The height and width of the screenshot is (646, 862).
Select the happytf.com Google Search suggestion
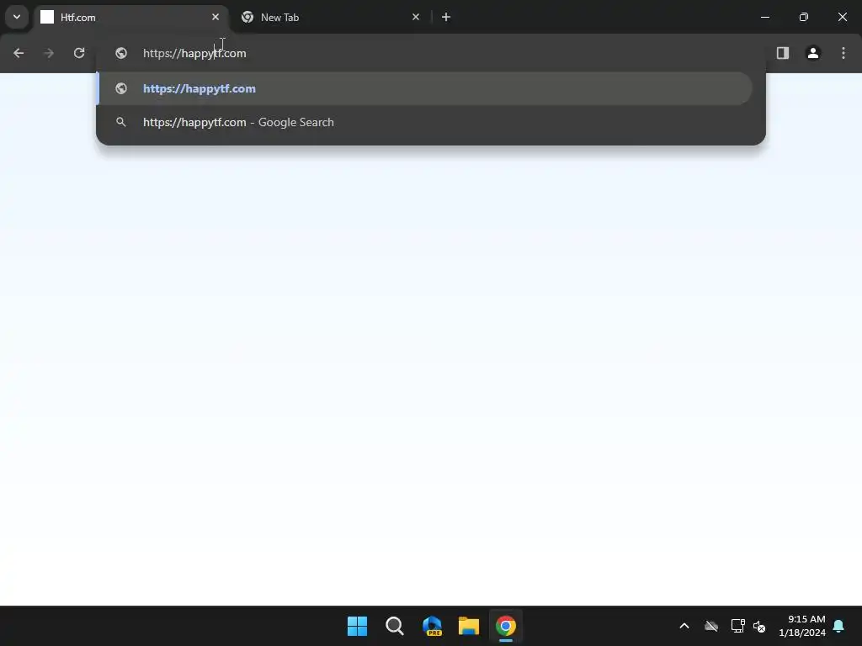(424, 122)
